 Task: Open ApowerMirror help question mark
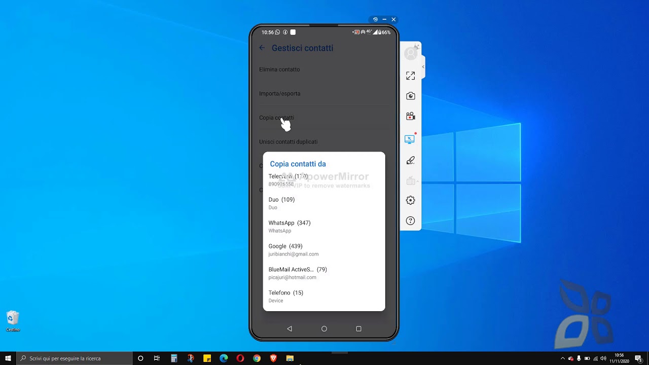[x=410, y=221]
